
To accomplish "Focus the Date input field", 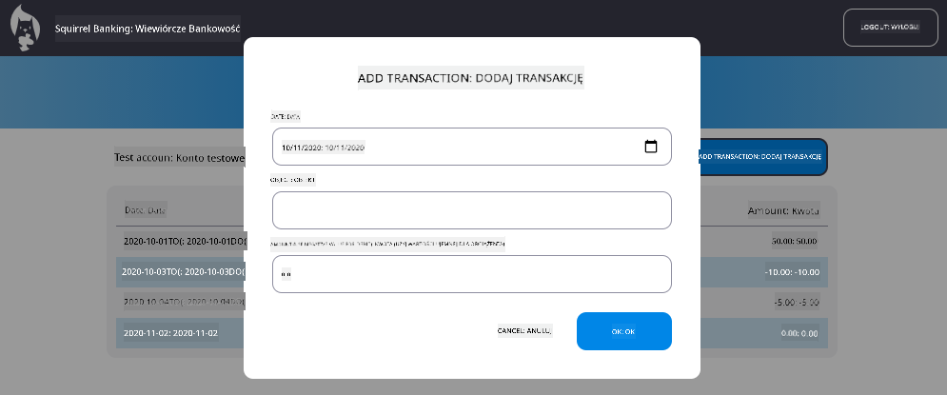I will click(x=457, y=148).
